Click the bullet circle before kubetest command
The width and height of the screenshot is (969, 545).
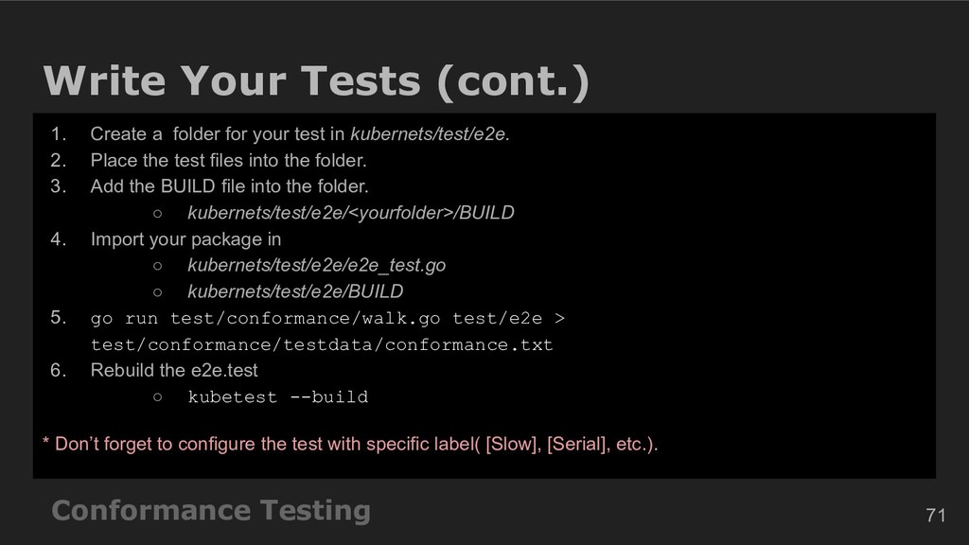pos(158,397)
